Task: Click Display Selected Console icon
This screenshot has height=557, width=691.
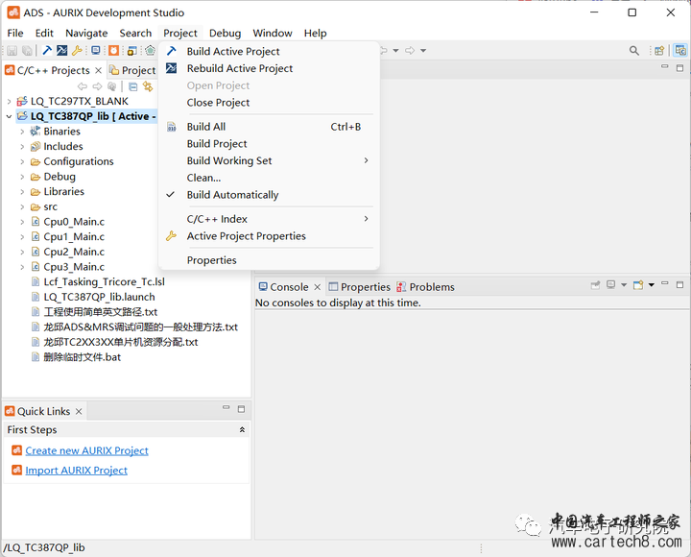Action: pyautogui.click(x=610, y=285)
